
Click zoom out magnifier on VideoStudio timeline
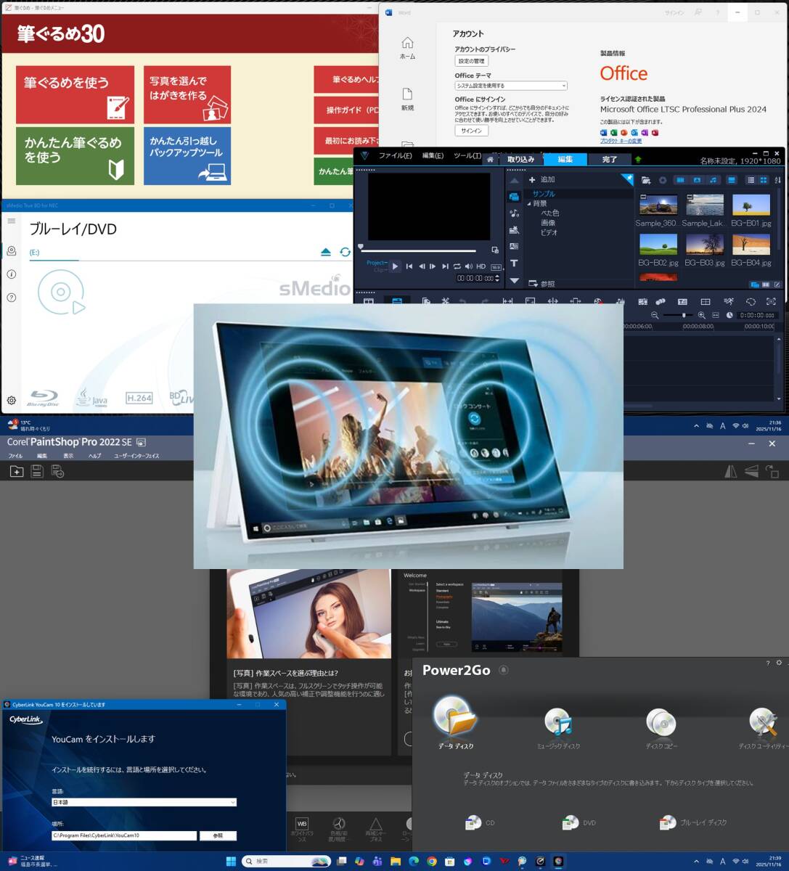point(655,315)
